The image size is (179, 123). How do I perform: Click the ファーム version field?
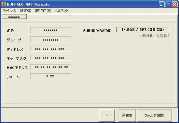[x=50, y=76]
